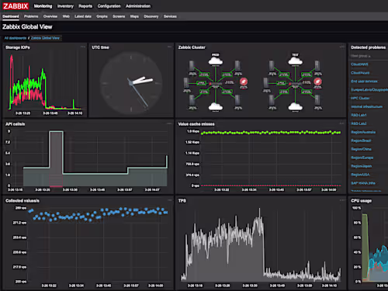This screenshot has height=291, width=388.
Task: Open the Monitoring menu
Action: pyautogui.click(x=43, y=6)
